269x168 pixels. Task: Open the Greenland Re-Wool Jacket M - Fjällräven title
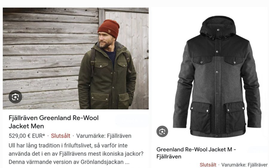[x=196, y=153]
